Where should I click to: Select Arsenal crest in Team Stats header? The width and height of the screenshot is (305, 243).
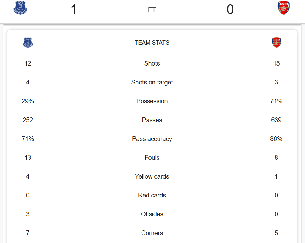point(276,42)
